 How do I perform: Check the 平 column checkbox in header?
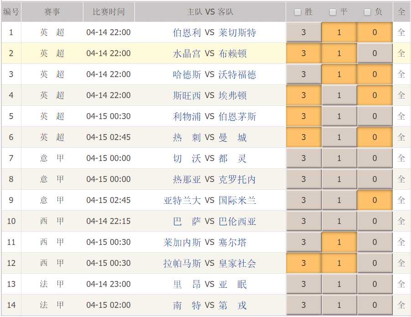click(x=333, y=12)
